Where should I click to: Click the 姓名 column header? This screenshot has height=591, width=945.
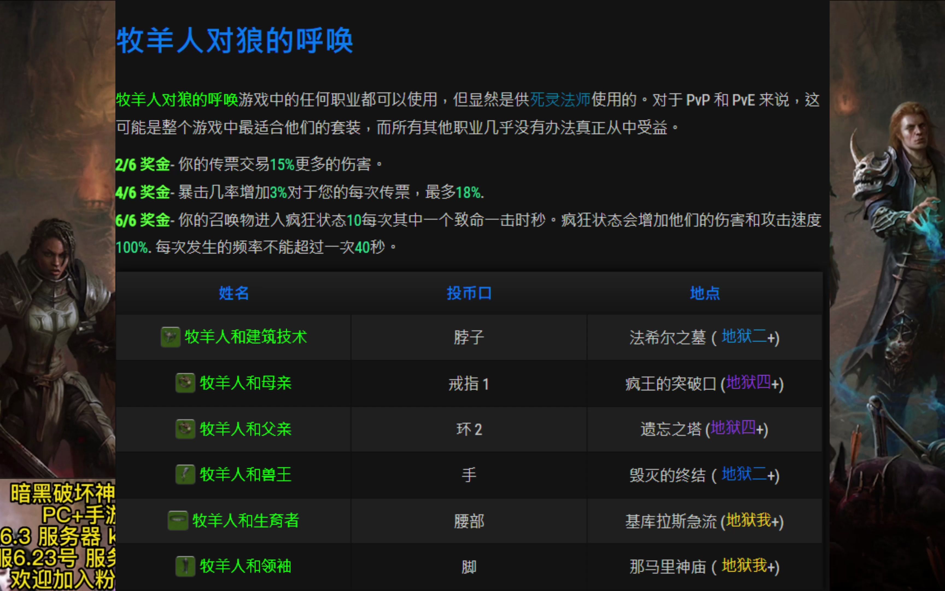click(234, 293)
